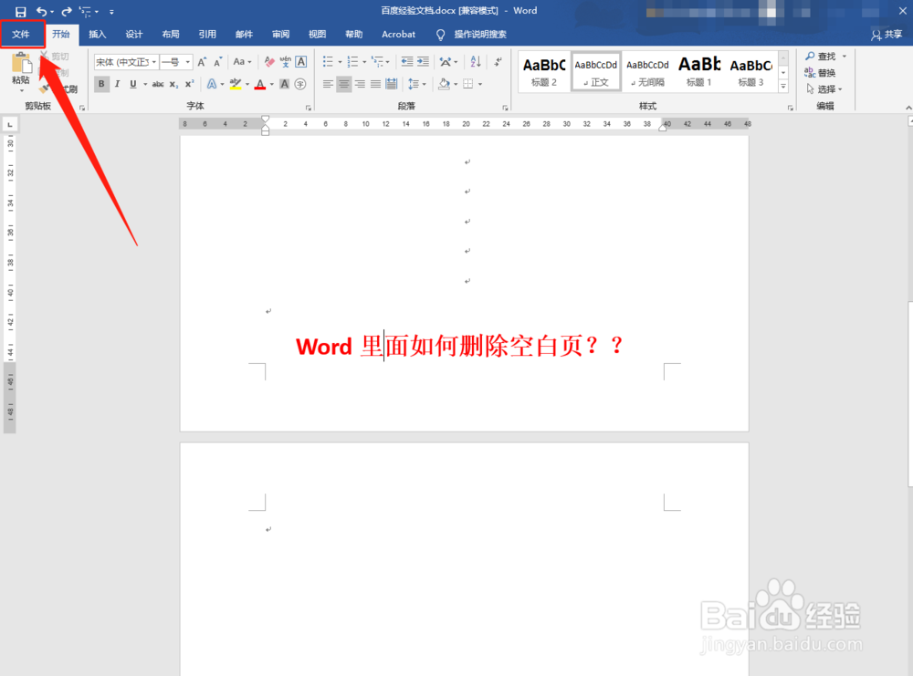Click the Replace (替换) button
Viewport: 913px width, 676px height.
tap(821, 73)
